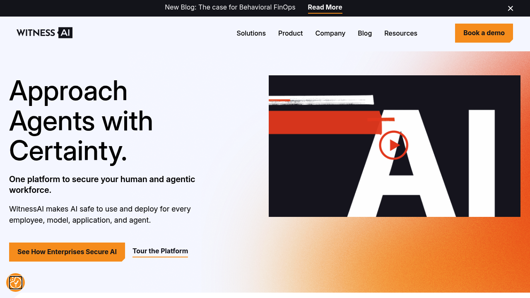Click the WitnessAI logo
Image resolution: width=530 pixels, height=298 pixels.
[45, 33]
